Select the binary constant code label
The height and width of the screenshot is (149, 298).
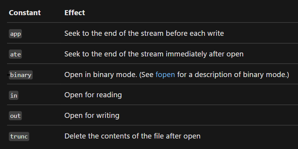coord(21,75)
